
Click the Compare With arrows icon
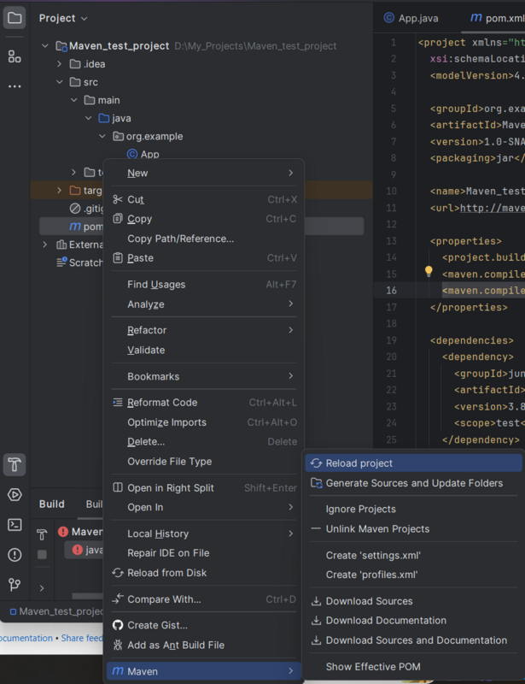(118, 599)
